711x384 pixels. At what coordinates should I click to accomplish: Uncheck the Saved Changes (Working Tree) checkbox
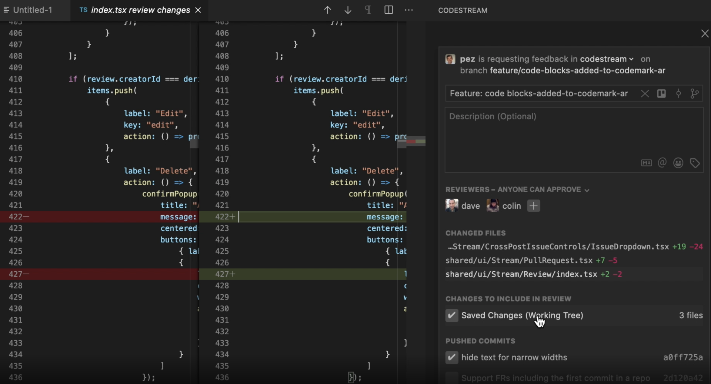tap(452, 315)
